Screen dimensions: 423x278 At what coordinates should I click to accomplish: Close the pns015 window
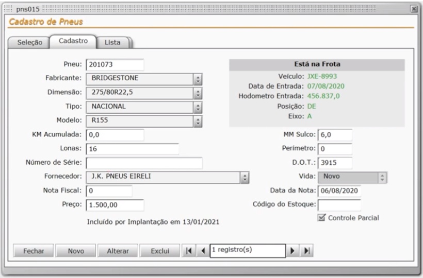click(414, 9)
